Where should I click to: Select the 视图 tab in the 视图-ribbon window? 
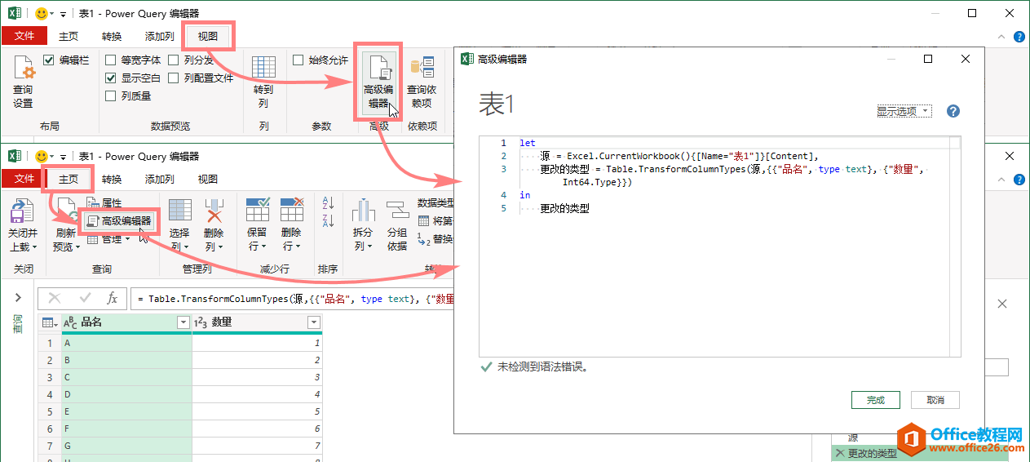click(208, 36)
